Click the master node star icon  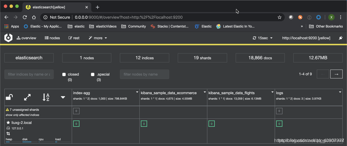[8, 123]
